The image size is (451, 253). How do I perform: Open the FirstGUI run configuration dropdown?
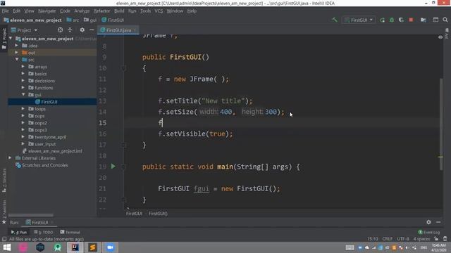359,20
